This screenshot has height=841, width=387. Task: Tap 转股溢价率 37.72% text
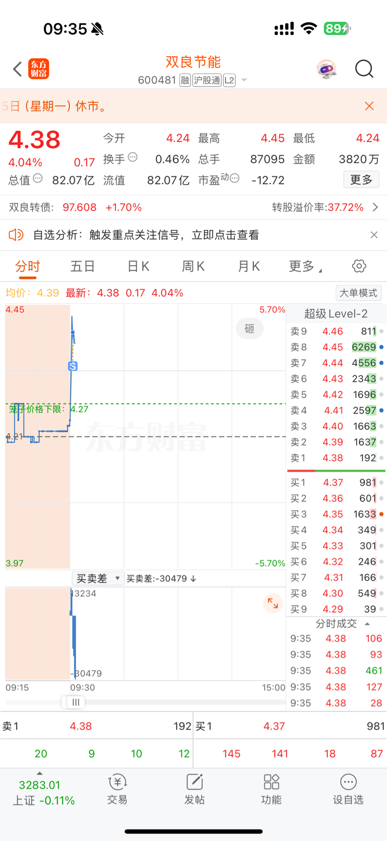tap(317, 208)
